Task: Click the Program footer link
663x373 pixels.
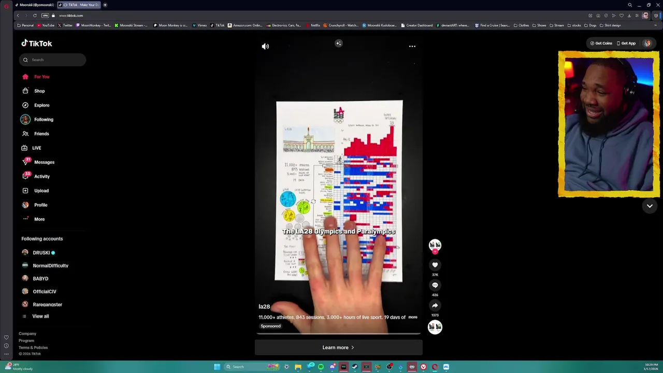Action: pos(26,340)
